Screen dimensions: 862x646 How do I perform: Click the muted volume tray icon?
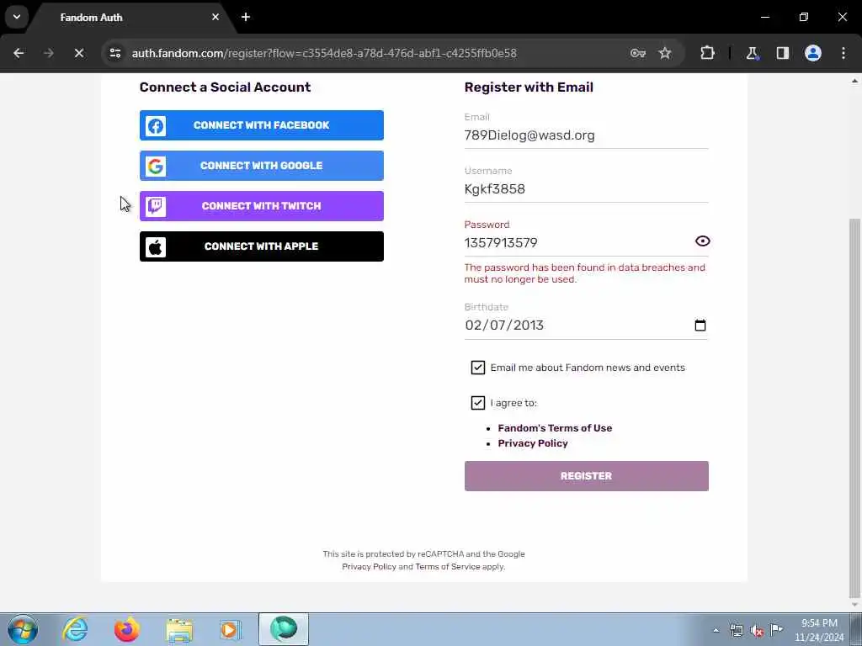tap(757, 631)
